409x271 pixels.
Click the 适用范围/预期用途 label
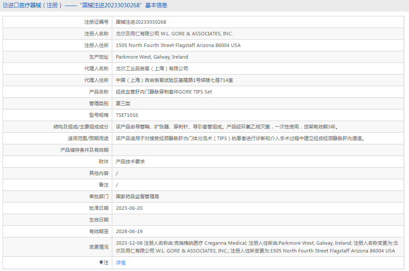(88, 138)
